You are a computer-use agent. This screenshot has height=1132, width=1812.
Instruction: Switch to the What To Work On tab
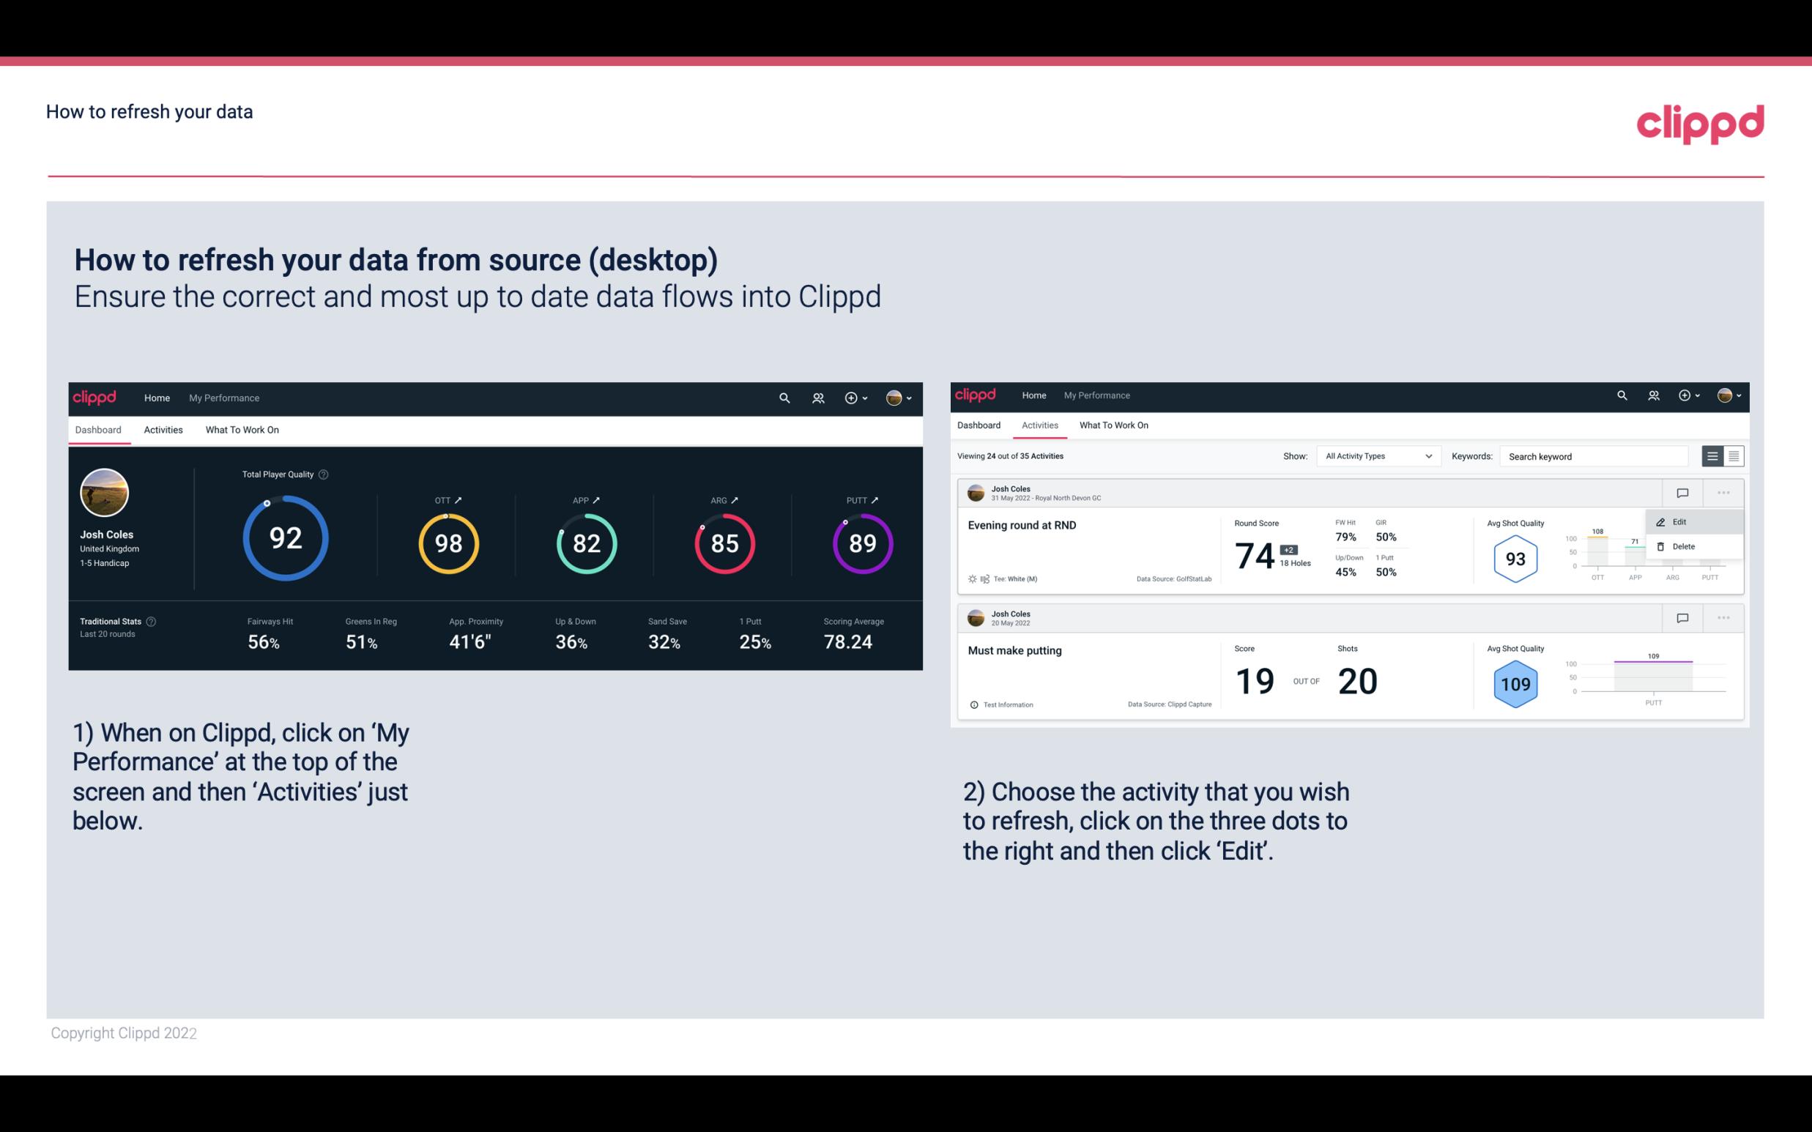click(x=242, y=429)
